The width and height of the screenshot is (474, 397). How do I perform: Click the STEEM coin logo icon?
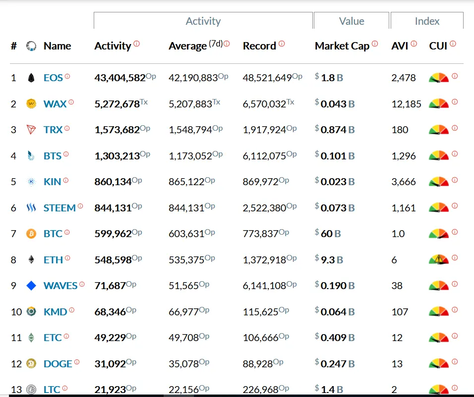click(x=31, y=208)
